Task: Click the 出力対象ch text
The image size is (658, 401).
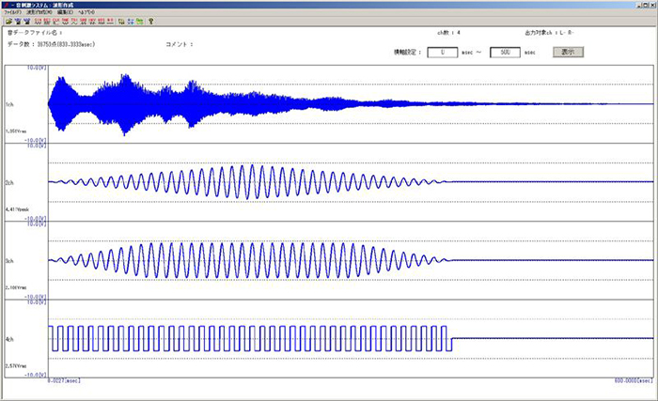Action: click(549, 32)
